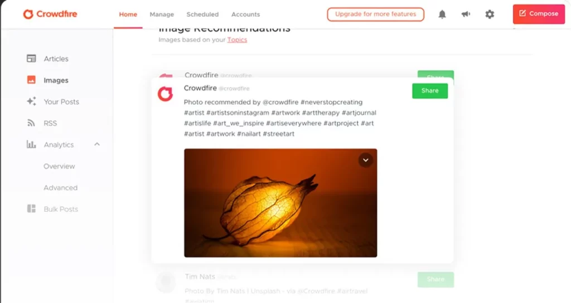Click the red Compose button

tap(539, 14)
